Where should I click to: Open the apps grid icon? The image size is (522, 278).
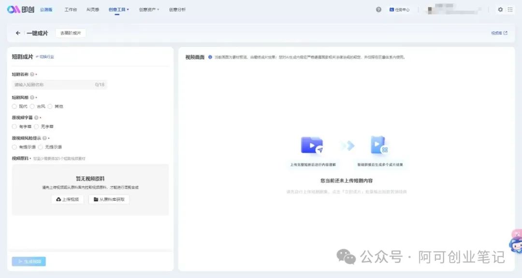point(510,10)
